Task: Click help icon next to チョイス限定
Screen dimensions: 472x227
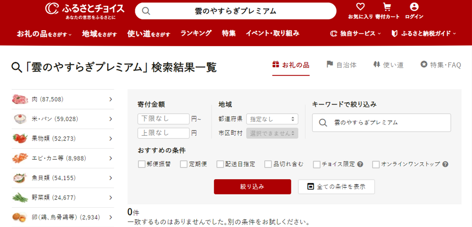Action: click(360, 164)
